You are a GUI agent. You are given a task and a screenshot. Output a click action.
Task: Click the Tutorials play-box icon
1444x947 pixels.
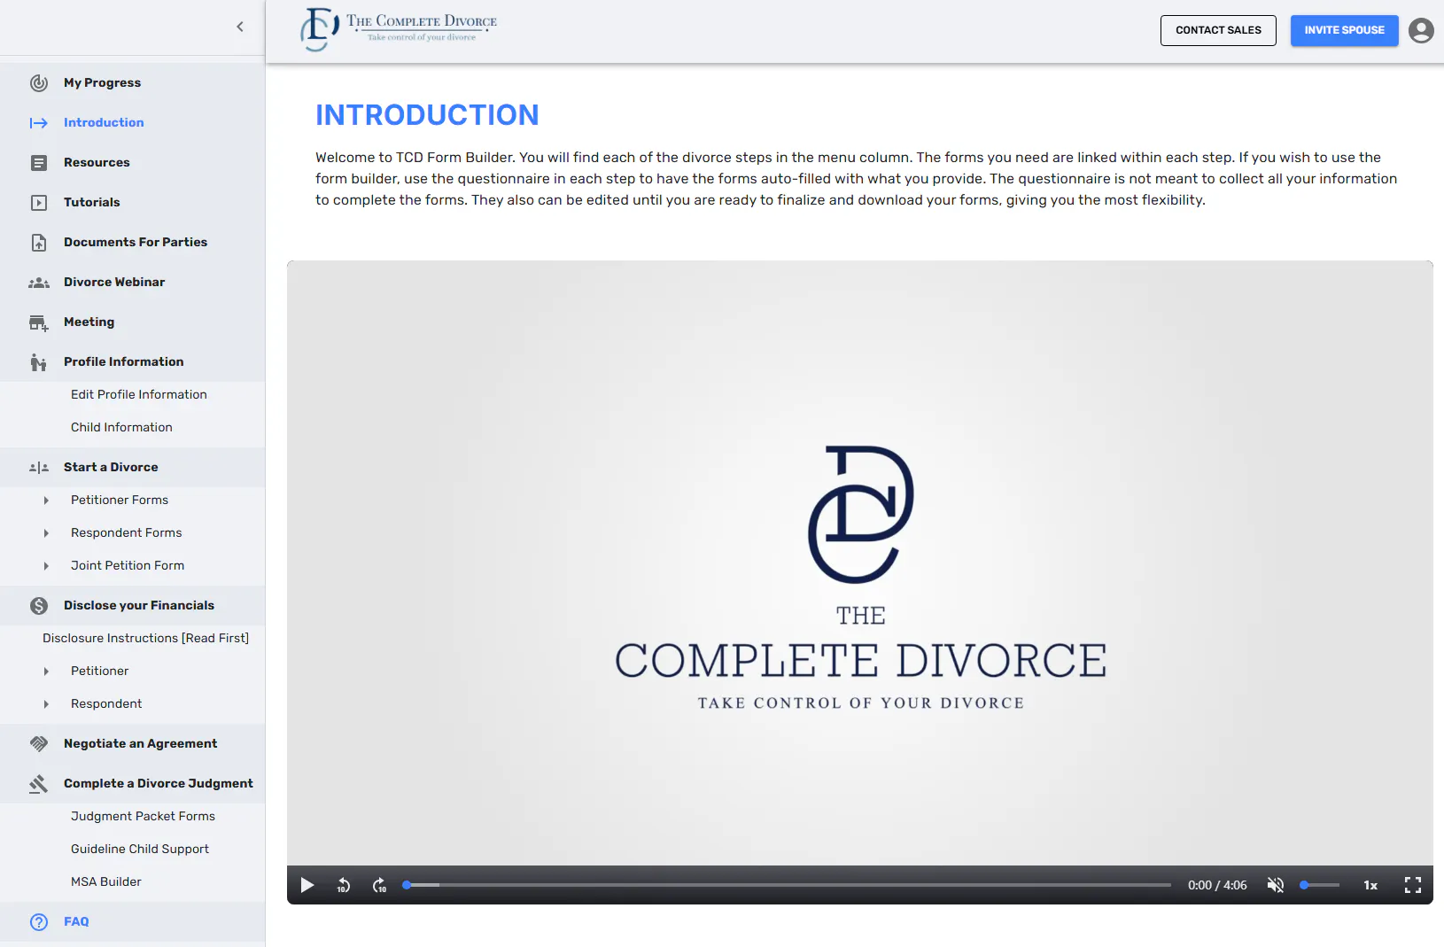point(39,203)
